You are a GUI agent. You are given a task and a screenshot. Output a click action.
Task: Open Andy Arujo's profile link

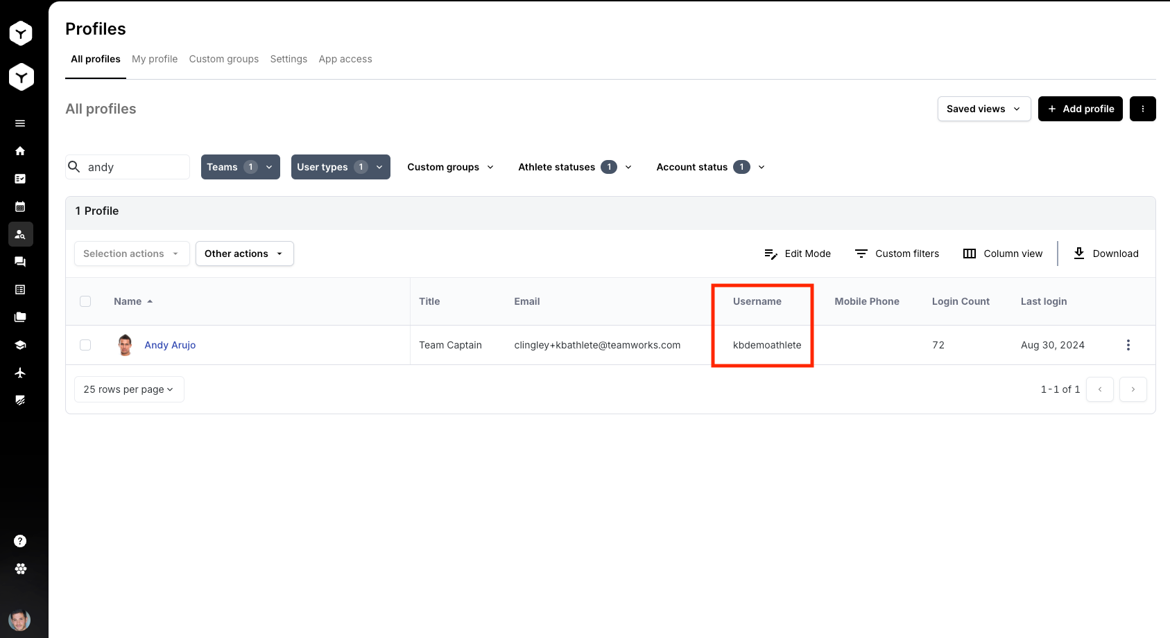(170, 344)
